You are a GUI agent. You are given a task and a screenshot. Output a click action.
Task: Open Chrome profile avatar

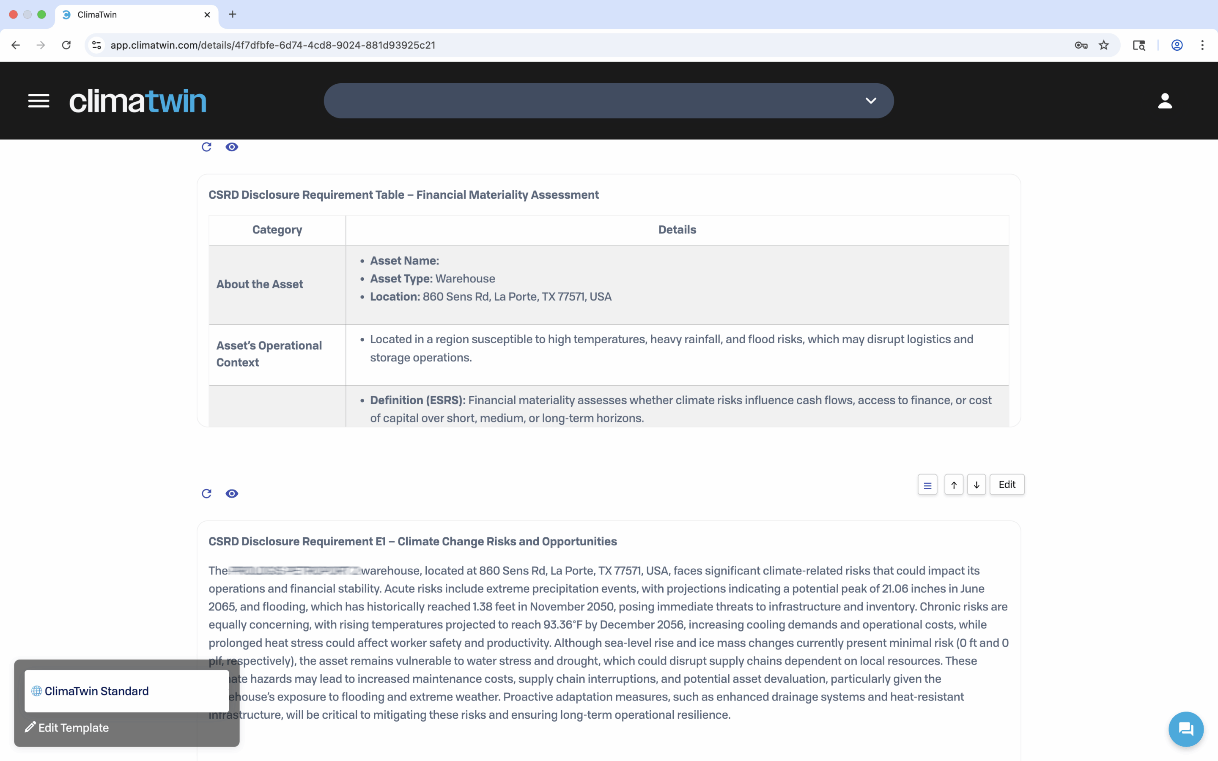(x=1177, y=45)
